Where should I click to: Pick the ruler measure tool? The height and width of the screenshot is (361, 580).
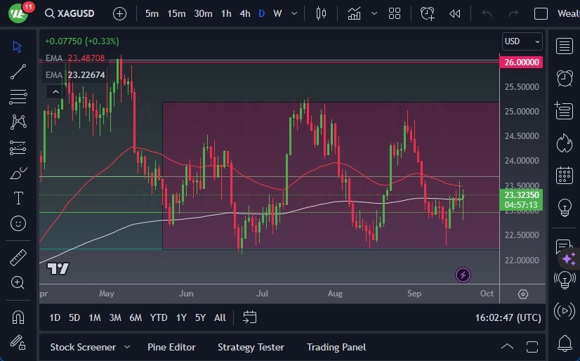click(18, 258)
